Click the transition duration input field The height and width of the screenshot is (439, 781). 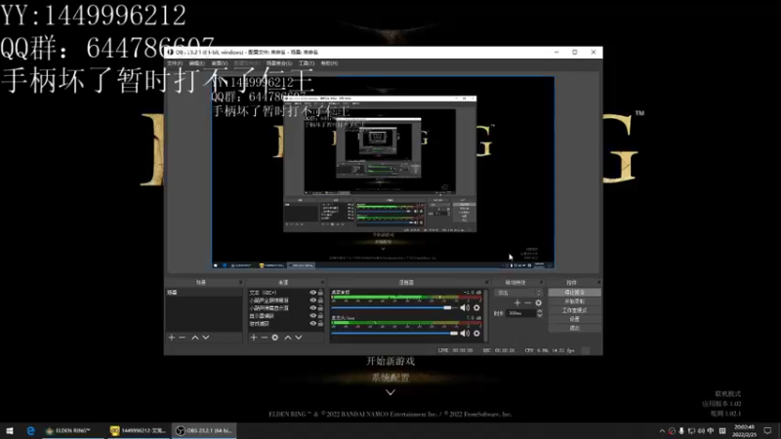(520, 313)
